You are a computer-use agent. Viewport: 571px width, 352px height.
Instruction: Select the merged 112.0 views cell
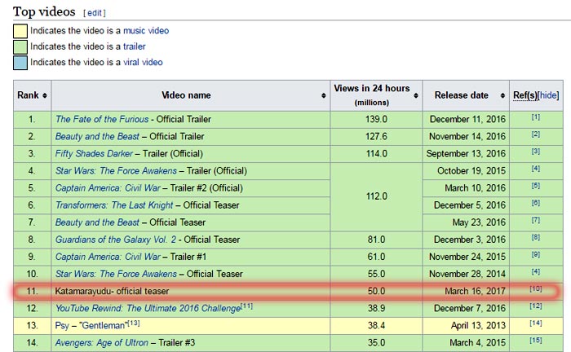click(376, 196)
